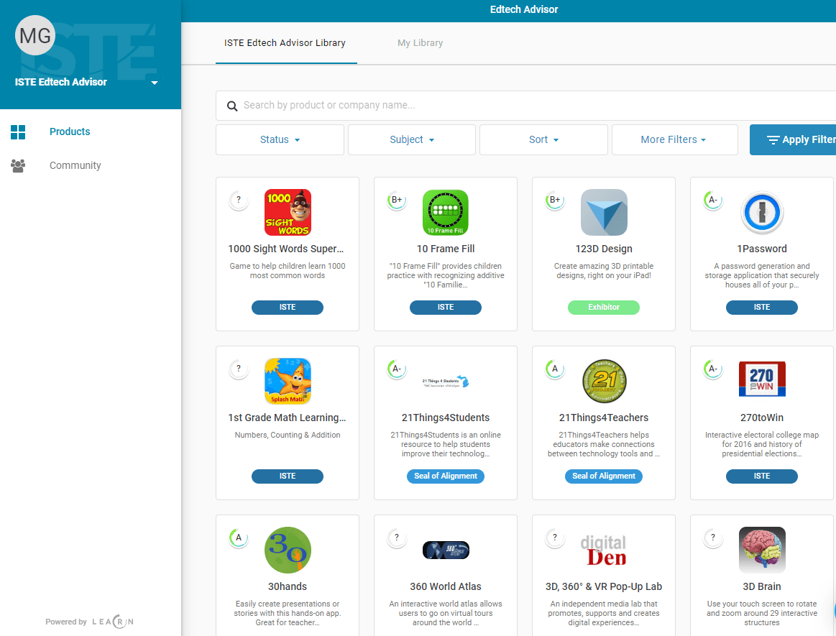Open the Products grid icon in sidebar
This screenshot has height=636, width=836.
(x=17, y=132)
